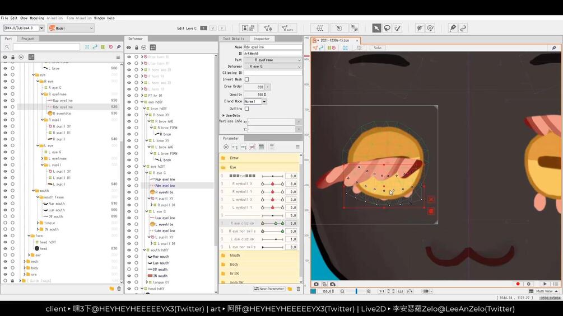The height and width of the screenshot is (316, 563).
Task: Click the Create Warp Deformer icon
Action: (x=319, y=28)
